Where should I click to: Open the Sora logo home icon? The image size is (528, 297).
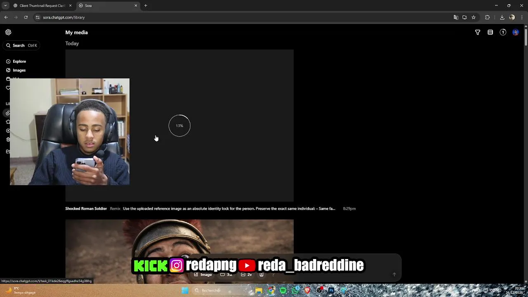[x=8, y=32]
